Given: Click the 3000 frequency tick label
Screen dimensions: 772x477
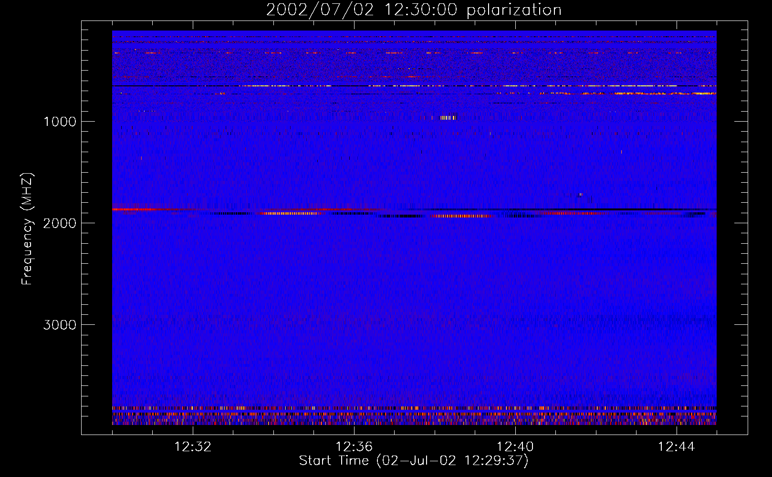Looking at the screenshot, I should tap(60, 325).
